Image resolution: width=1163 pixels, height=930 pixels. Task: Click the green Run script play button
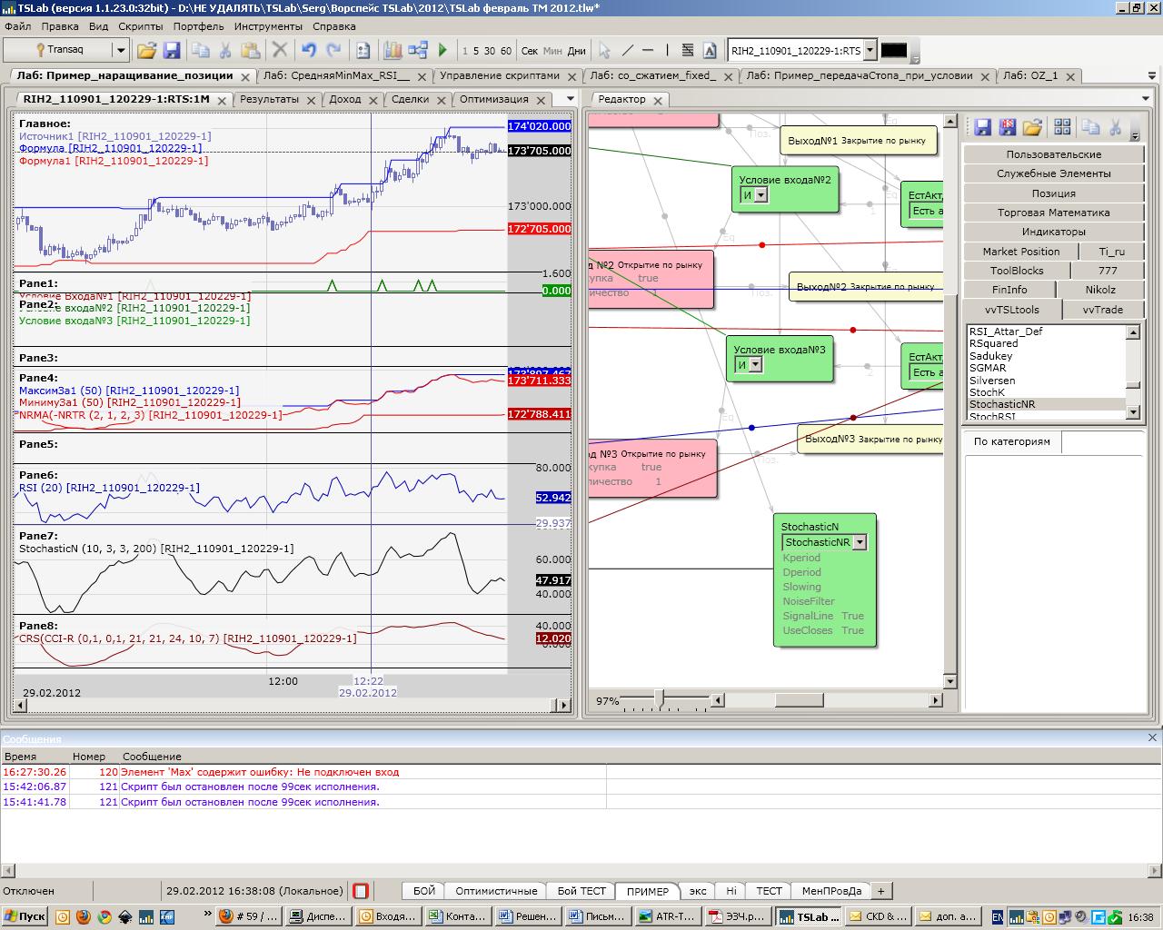[443, 51]
